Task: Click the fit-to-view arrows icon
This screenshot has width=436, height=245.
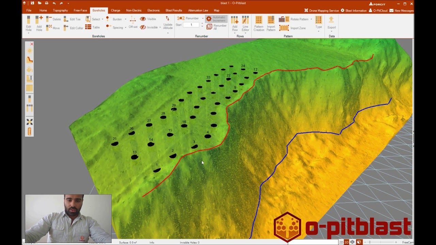Action: pos(30,122)
